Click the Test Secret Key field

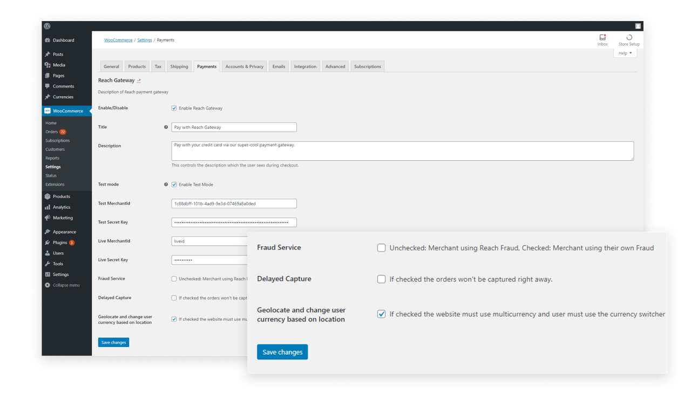[234, 222]
